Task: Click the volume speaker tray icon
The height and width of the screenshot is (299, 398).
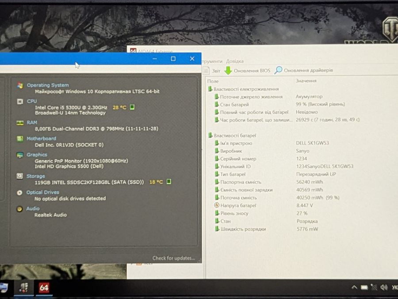Action: click(384, 288)
